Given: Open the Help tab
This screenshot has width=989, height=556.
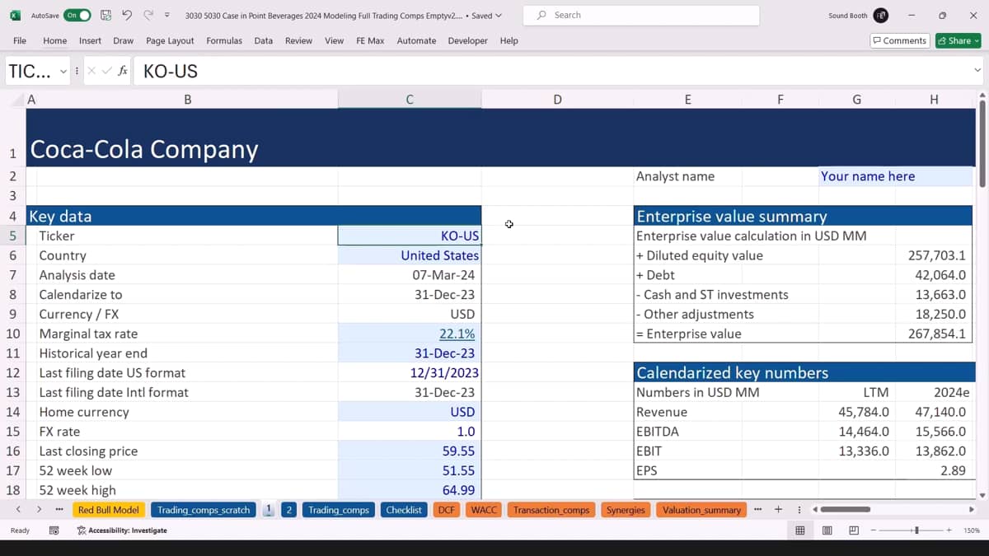Looking at the screenshot, I should pyautogui.click(x=509, y=40).
